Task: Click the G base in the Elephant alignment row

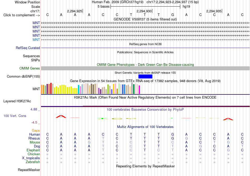Action: [x=228, y=150]
